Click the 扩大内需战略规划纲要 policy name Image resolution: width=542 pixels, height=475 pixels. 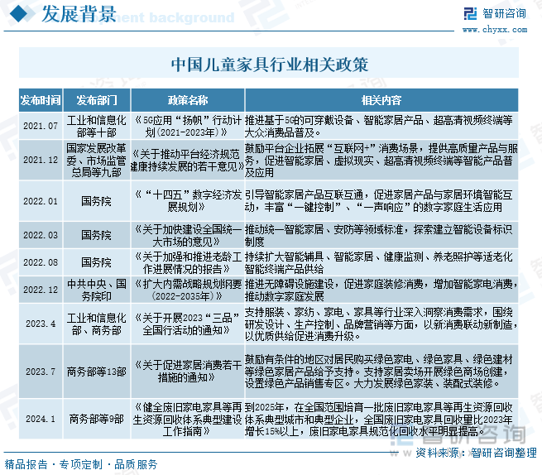187,290
